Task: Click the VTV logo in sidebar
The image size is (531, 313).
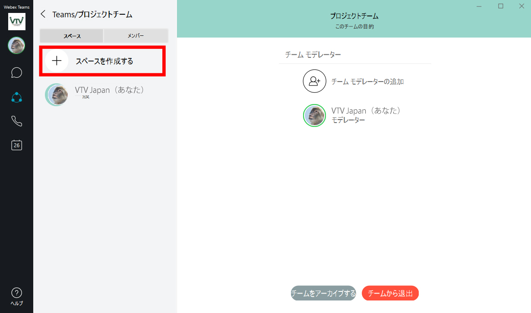Action: click(x=17, y=22)
